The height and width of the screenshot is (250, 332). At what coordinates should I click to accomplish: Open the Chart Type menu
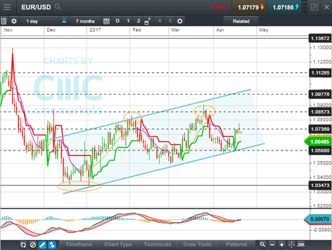[x=118, y=244]
